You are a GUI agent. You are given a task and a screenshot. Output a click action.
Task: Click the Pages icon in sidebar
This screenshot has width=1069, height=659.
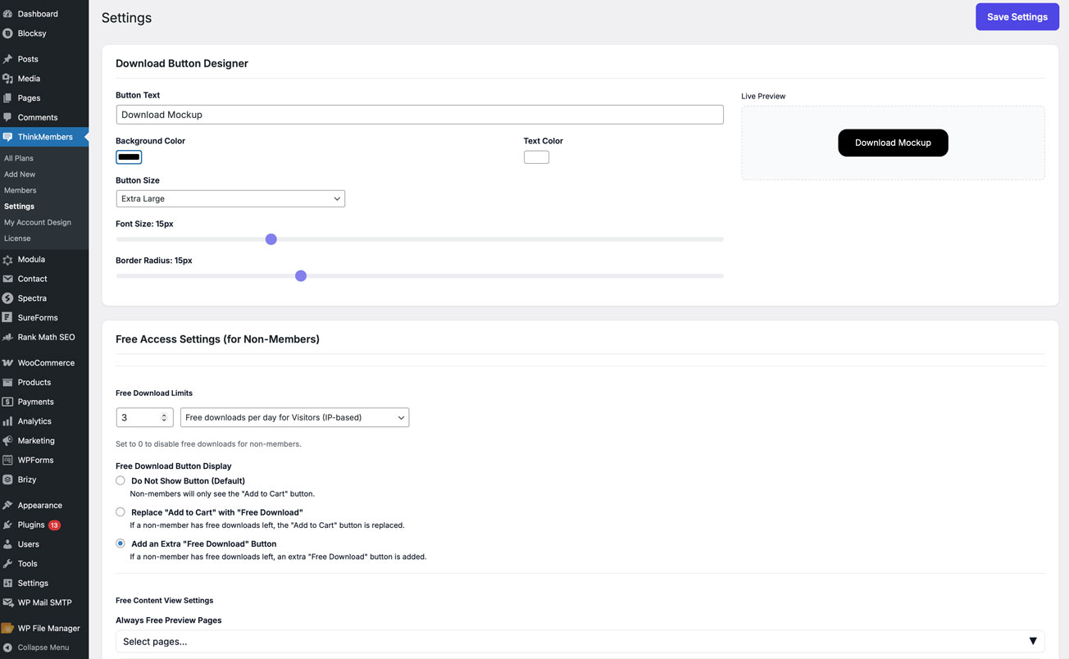click(7, 98)
